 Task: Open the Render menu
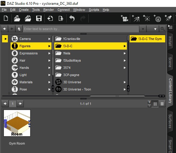49,10
